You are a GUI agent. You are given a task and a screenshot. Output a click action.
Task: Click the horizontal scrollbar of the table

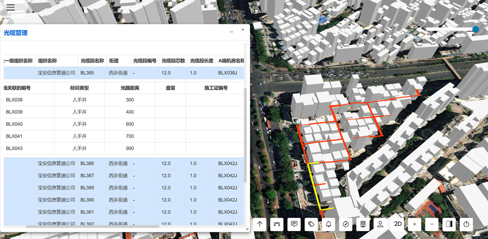click(92, 226)
